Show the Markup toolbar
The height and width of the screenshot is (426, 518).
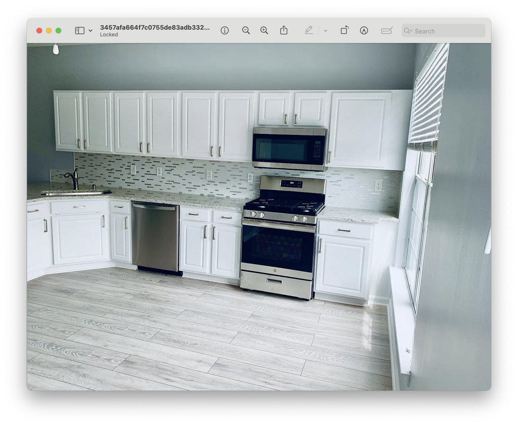[364, 31]
